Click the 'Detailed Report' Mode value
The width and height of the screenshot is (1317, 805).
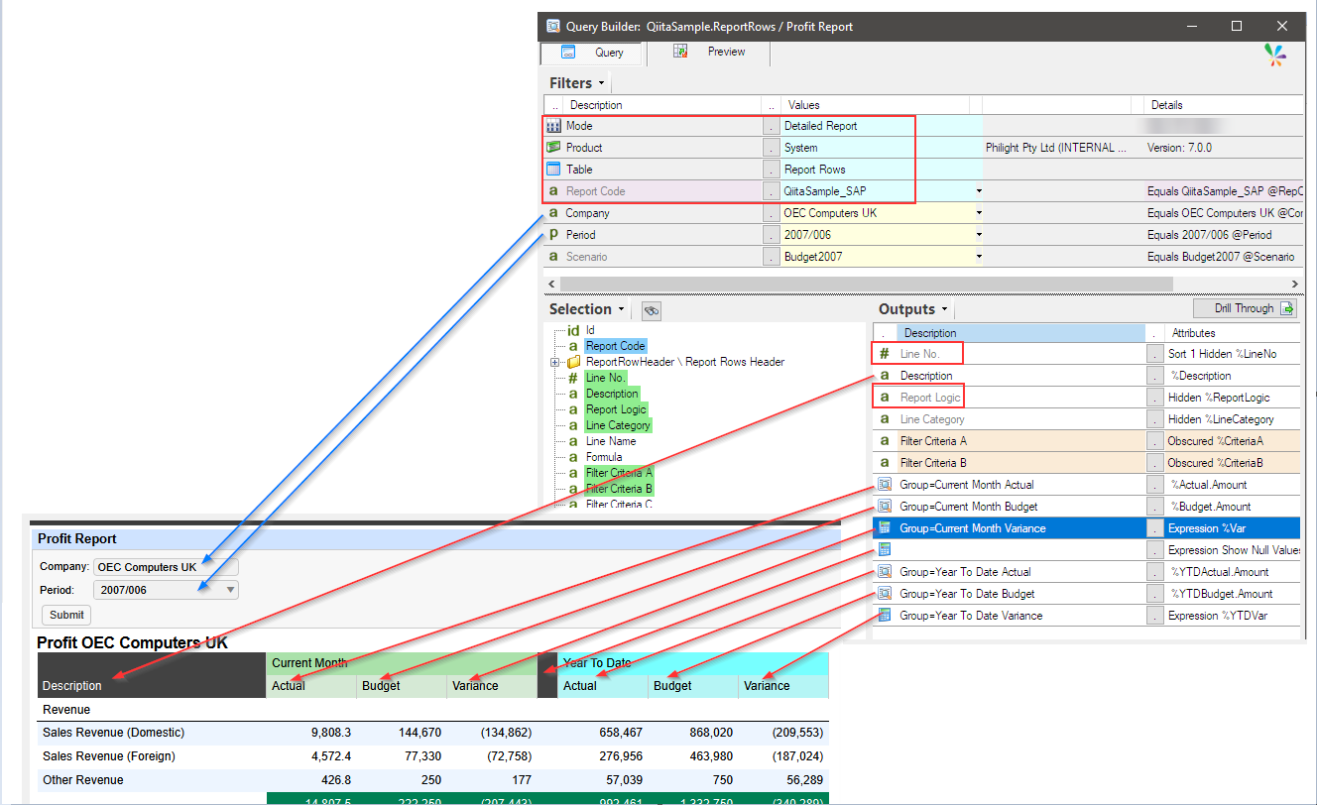point(821,126)
